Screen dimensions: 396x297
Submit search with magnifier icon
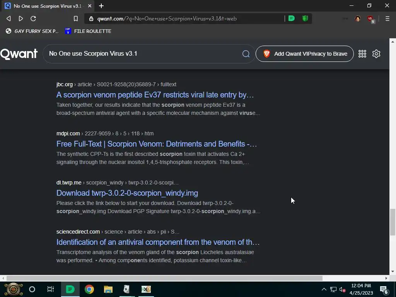click(246, 54)
